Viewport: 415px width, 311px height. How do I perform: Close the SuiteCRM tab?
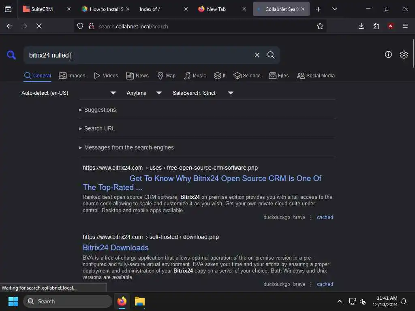click(x=69, y=9)
